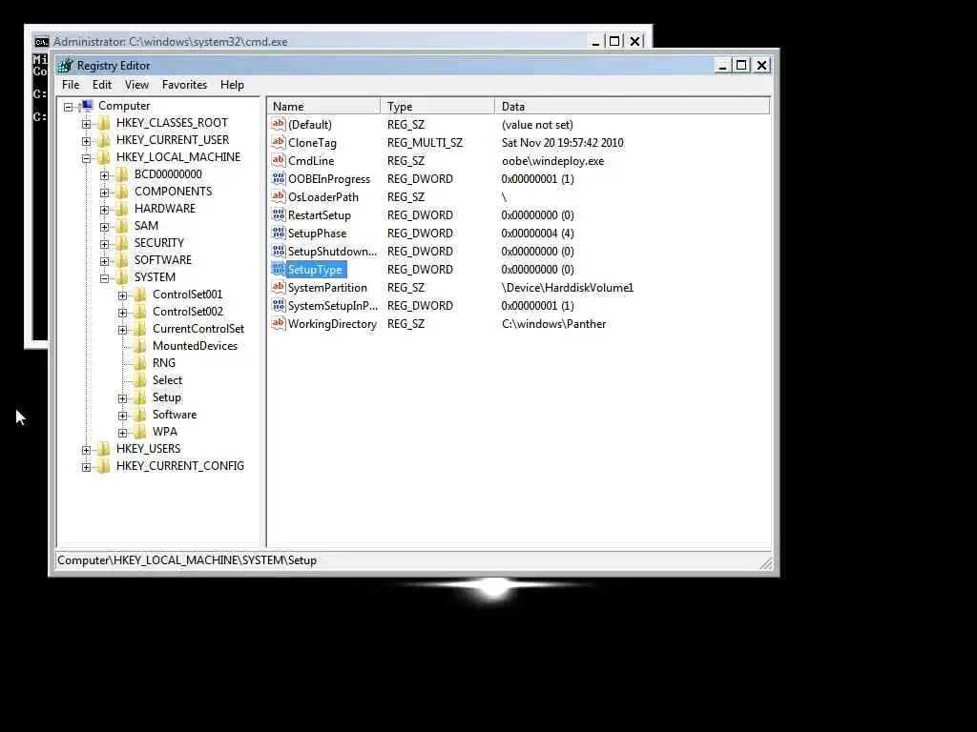Click the HKEY_CURRENT_USER folder icon

pos(104,140)
